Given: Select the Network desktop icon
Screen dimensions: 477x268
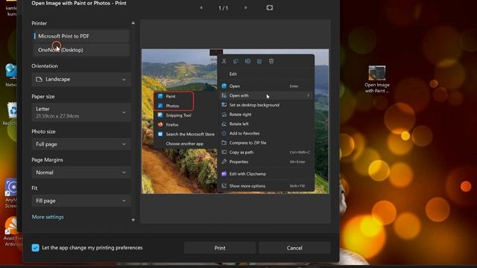Looking at the screenshot, I should (x=11, y=75).
